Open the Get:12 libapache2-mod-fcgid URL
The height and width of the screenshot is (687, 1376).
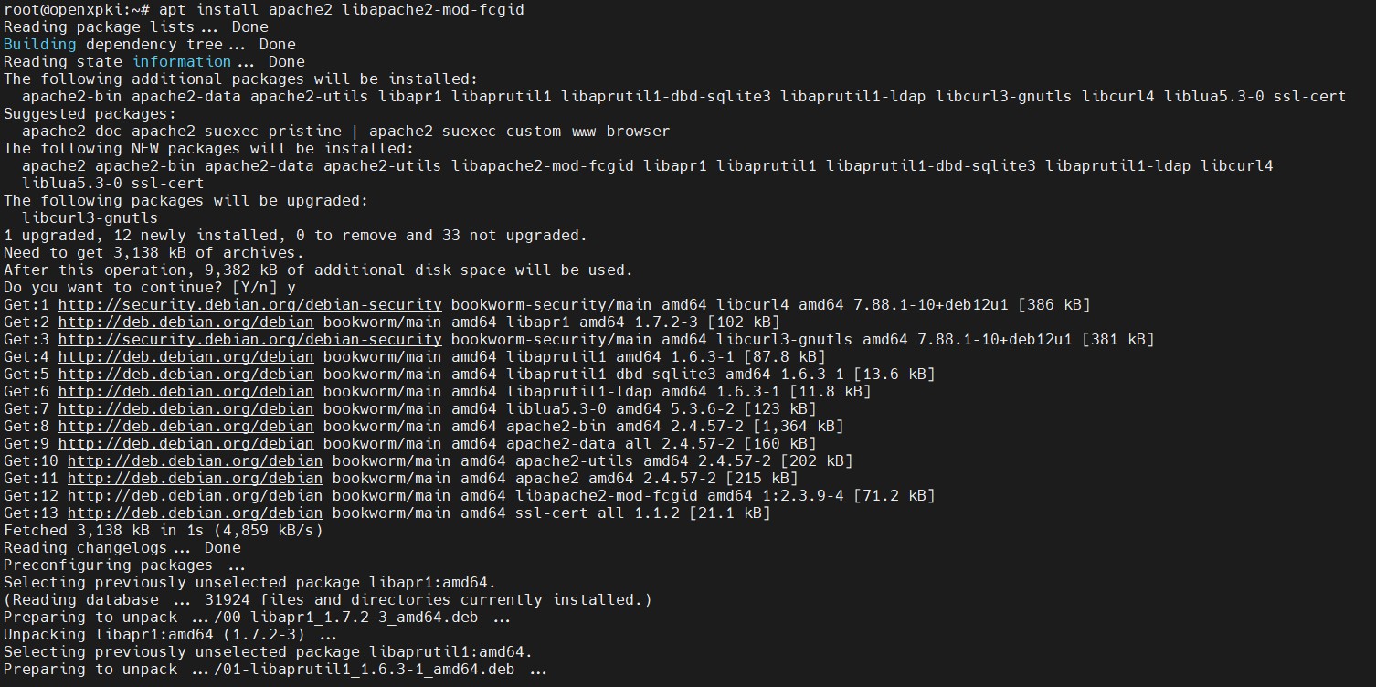pos(195,495)
